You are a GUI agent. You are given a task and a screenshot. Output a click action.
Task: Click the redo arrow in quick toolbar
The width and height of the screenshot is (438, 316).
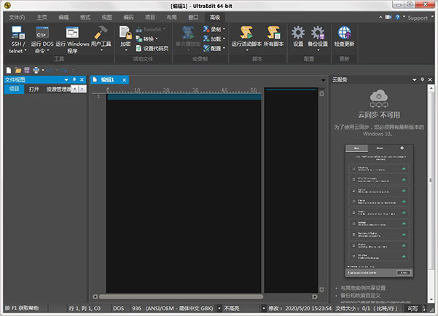[64, 70]
